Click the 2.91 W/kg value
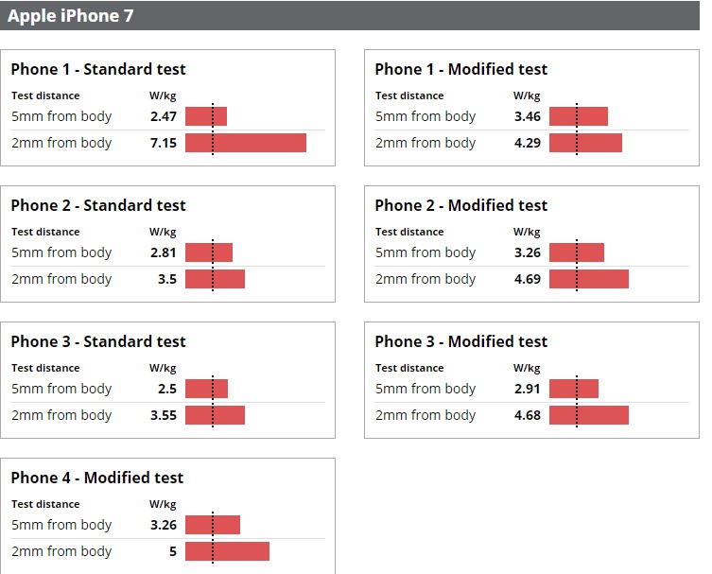This screenshot has height=574, width=712. click(x=528, y=389)
